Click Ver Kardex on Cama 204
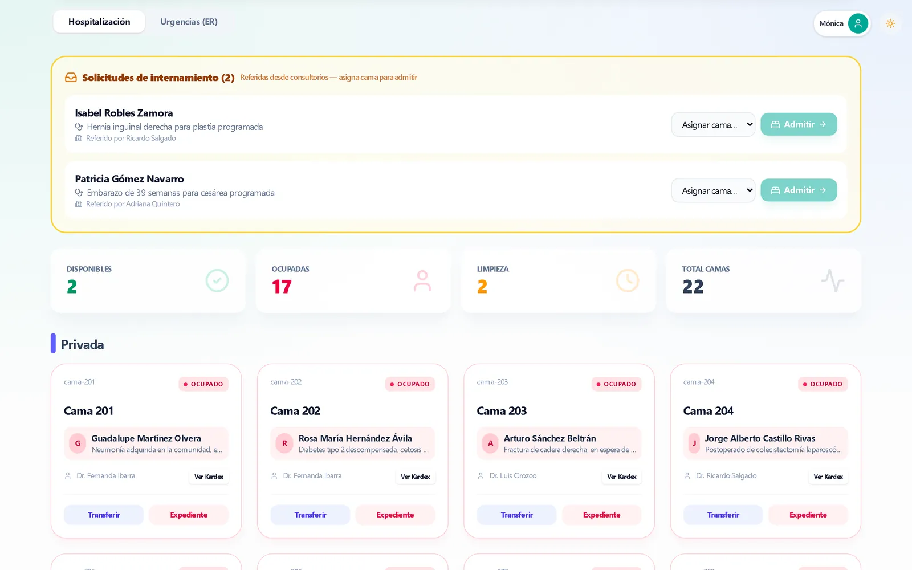 click(x=828, y=477)
